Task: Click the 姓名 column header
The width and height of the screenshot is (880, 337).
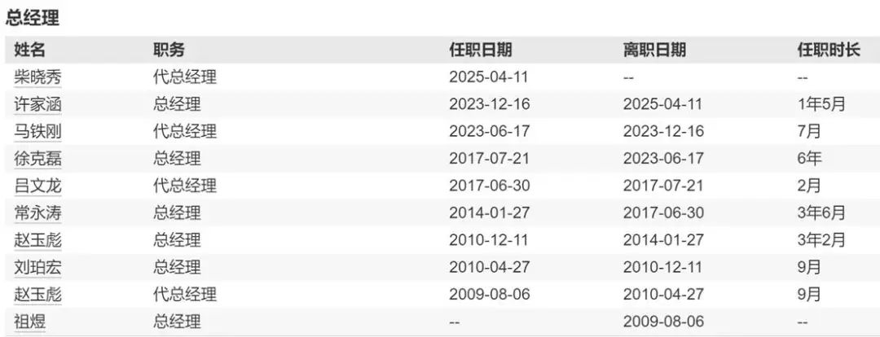Action: point(29,50)
